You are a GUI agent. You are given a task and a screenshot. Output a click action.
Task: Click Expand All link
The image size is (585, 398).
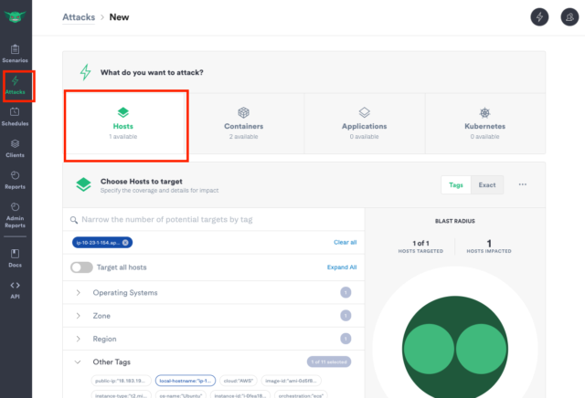point(342,267)
